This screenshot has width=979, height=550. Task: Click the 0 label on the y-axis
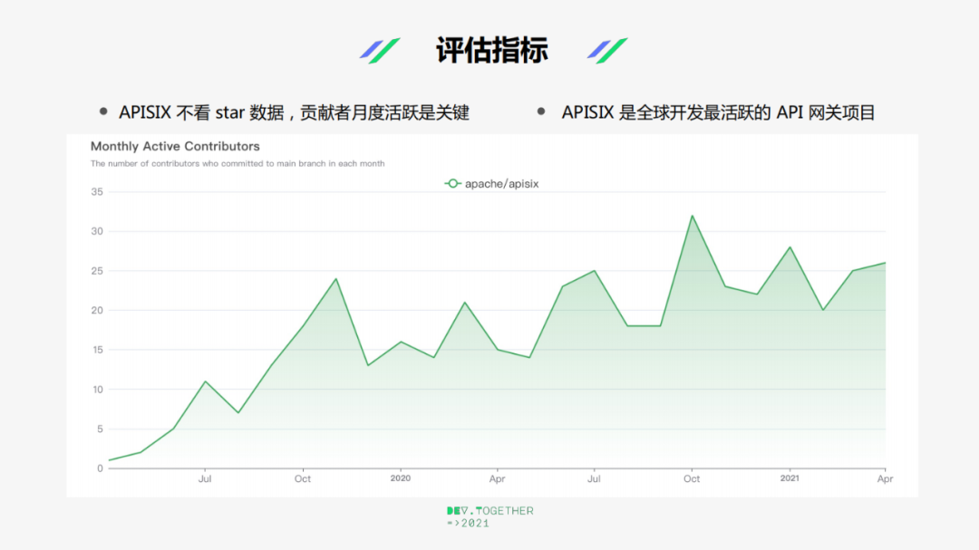[100, 468]
